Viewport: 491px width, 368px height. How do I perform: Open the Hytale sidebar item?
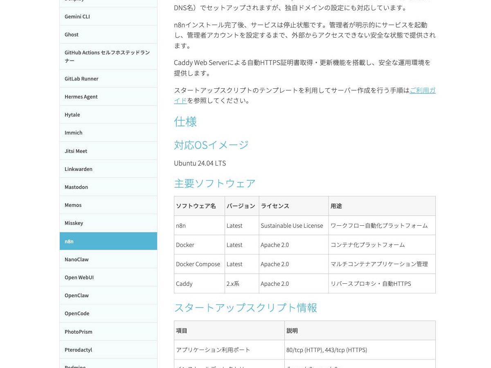point(108,114)
